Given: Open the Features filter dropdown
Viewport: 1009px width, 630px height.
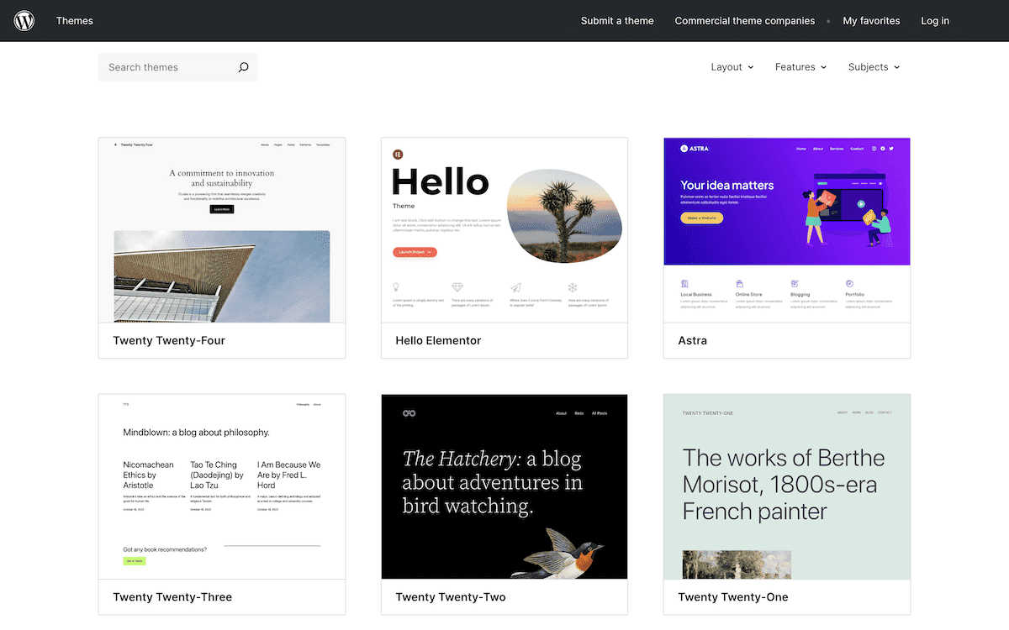Looking at the screenshot, I should pos(800,66).
